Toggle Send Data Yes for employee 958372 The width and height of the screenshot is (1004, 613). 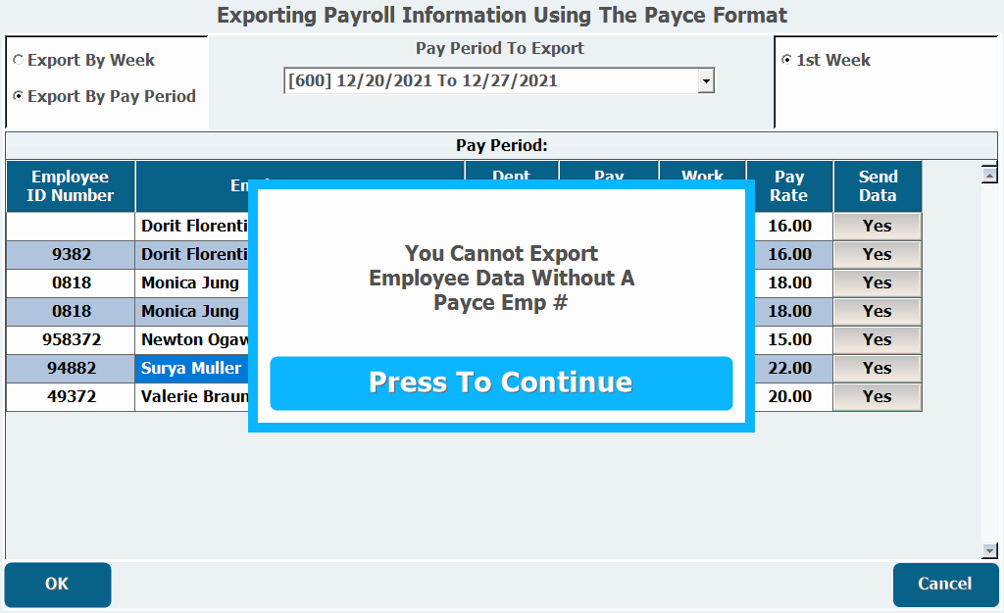point(878,339)
